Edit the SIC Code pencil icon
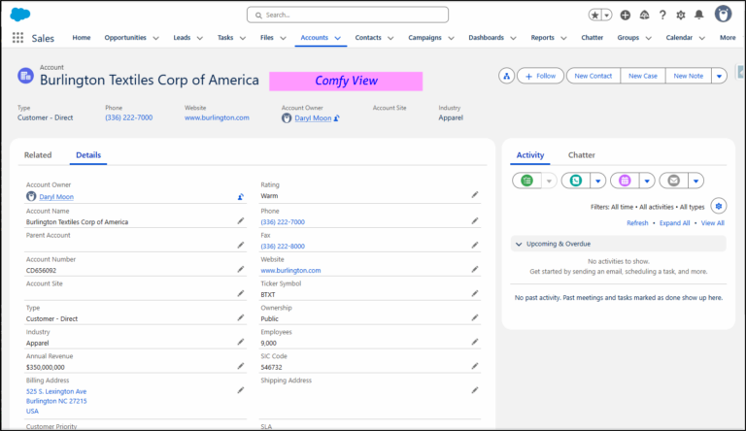 475,366
